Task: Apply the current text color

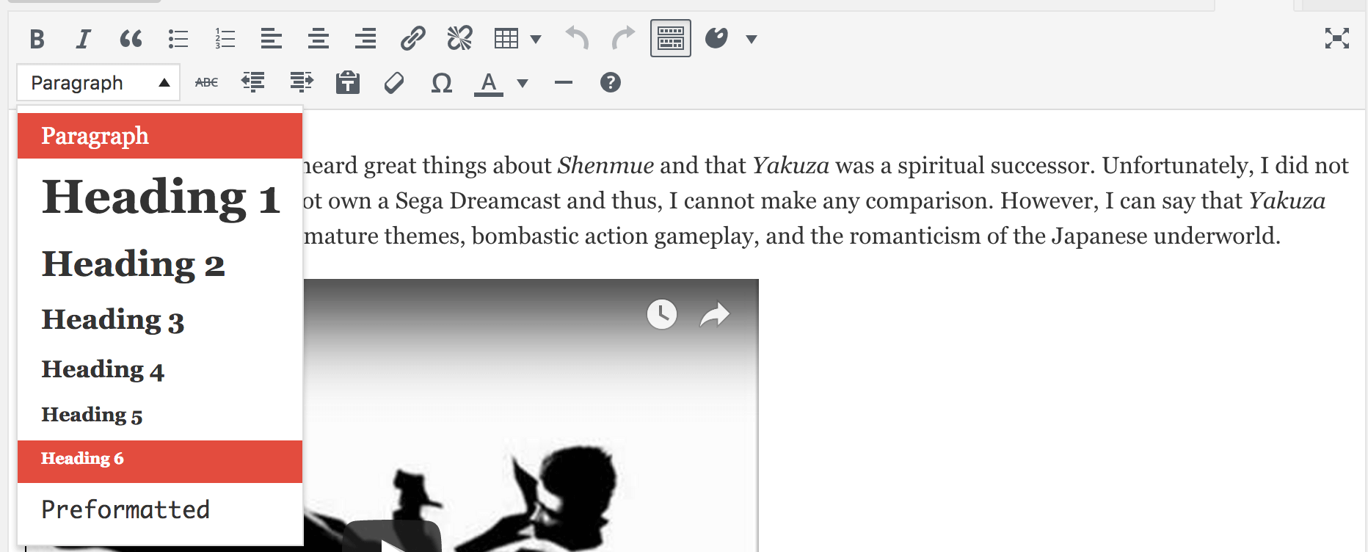Action: (x=489, y=83)
